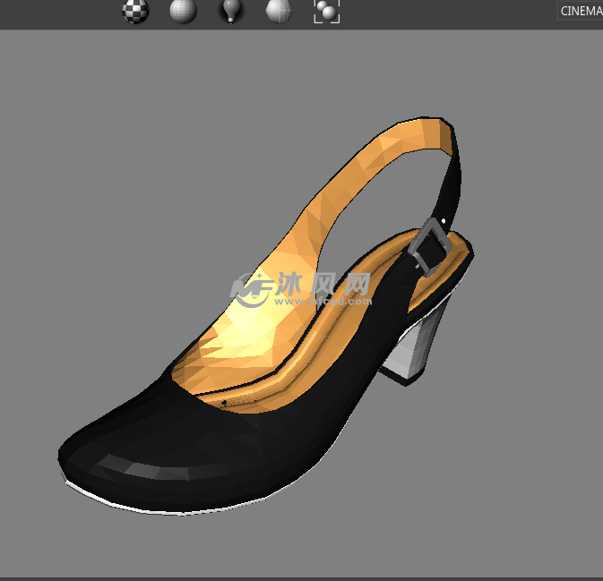Open the CINEMA box at top right
Image resolution: width=603 pixels, height=581 pixels.
point(581,11)
